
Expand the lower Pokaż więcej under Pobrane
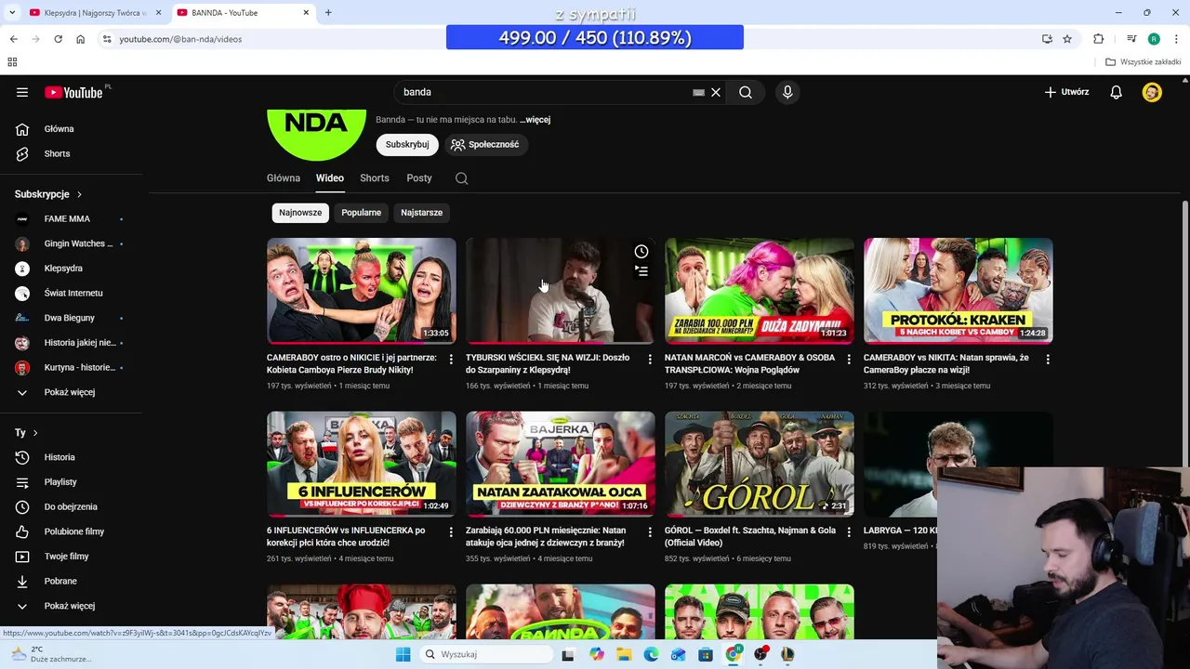click(x=70, y=606)
